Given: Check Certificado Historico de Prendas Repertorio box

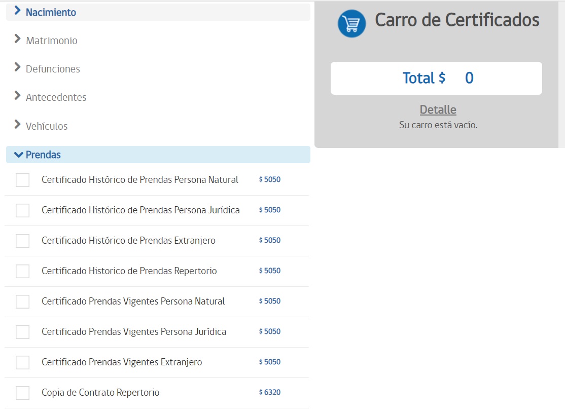Looking at the screenshot, I should pyautogui.click(x=22, y=271).
